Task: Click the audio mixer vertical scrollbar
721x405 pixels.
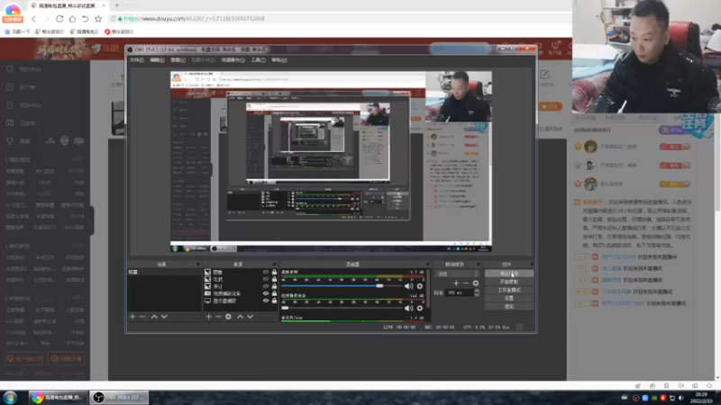Action: pyautogui.click(x=428, y=288)
